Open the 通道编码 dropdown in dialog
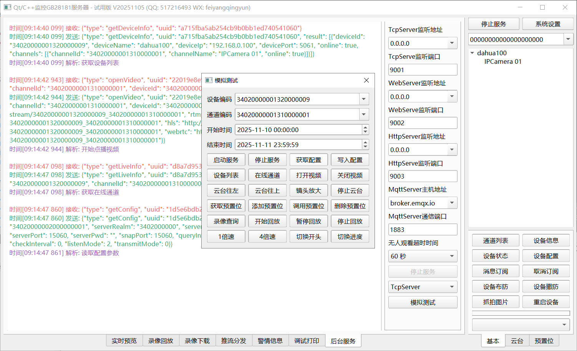 point(364,114)
